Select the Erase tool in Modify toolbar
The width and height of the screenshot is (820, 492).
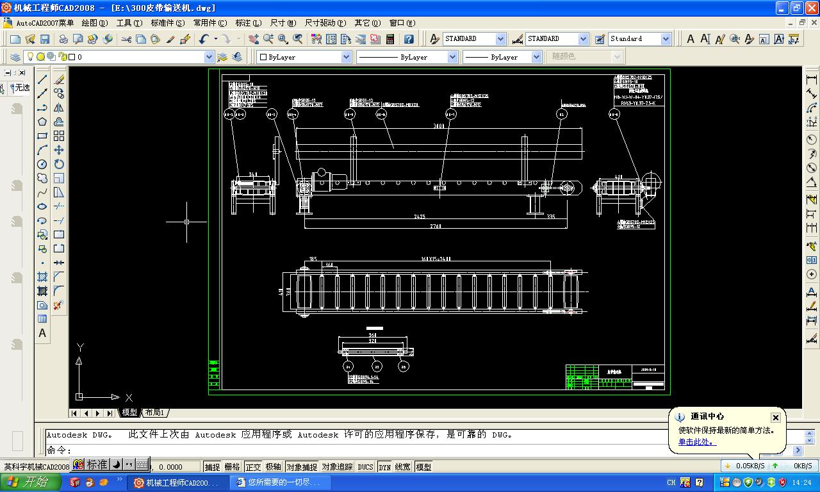point(59,80)
